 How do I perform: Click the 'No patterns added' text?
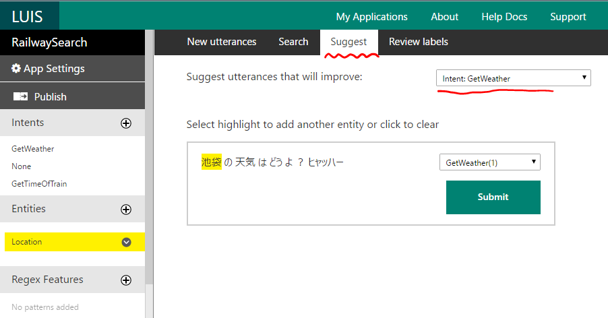[x=45, y=307]
